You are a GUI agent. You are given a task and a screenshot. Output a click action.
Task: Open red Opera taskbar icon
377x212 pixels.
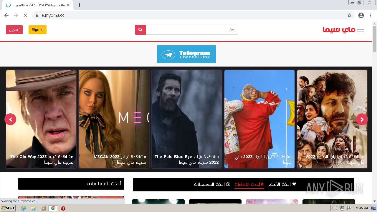click(63, 208)
